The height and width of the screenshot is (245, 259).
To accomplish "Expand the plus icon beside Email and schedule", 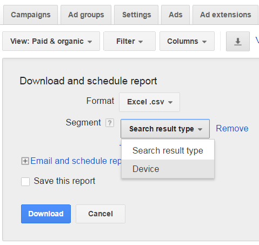I will (x=25, y=161).
